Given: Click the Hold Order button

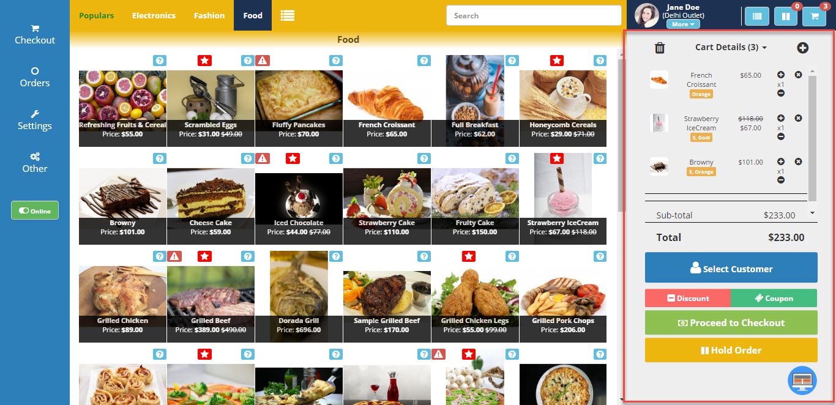Looking at the screenshot, I should [x=731, y=350].
